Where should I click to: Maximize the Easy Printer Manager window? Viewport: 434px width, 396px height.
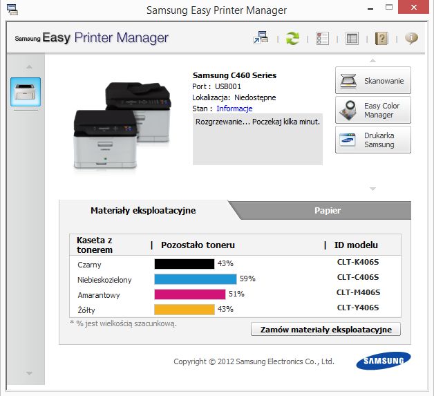pyautogui.click(x=389, y=8)
